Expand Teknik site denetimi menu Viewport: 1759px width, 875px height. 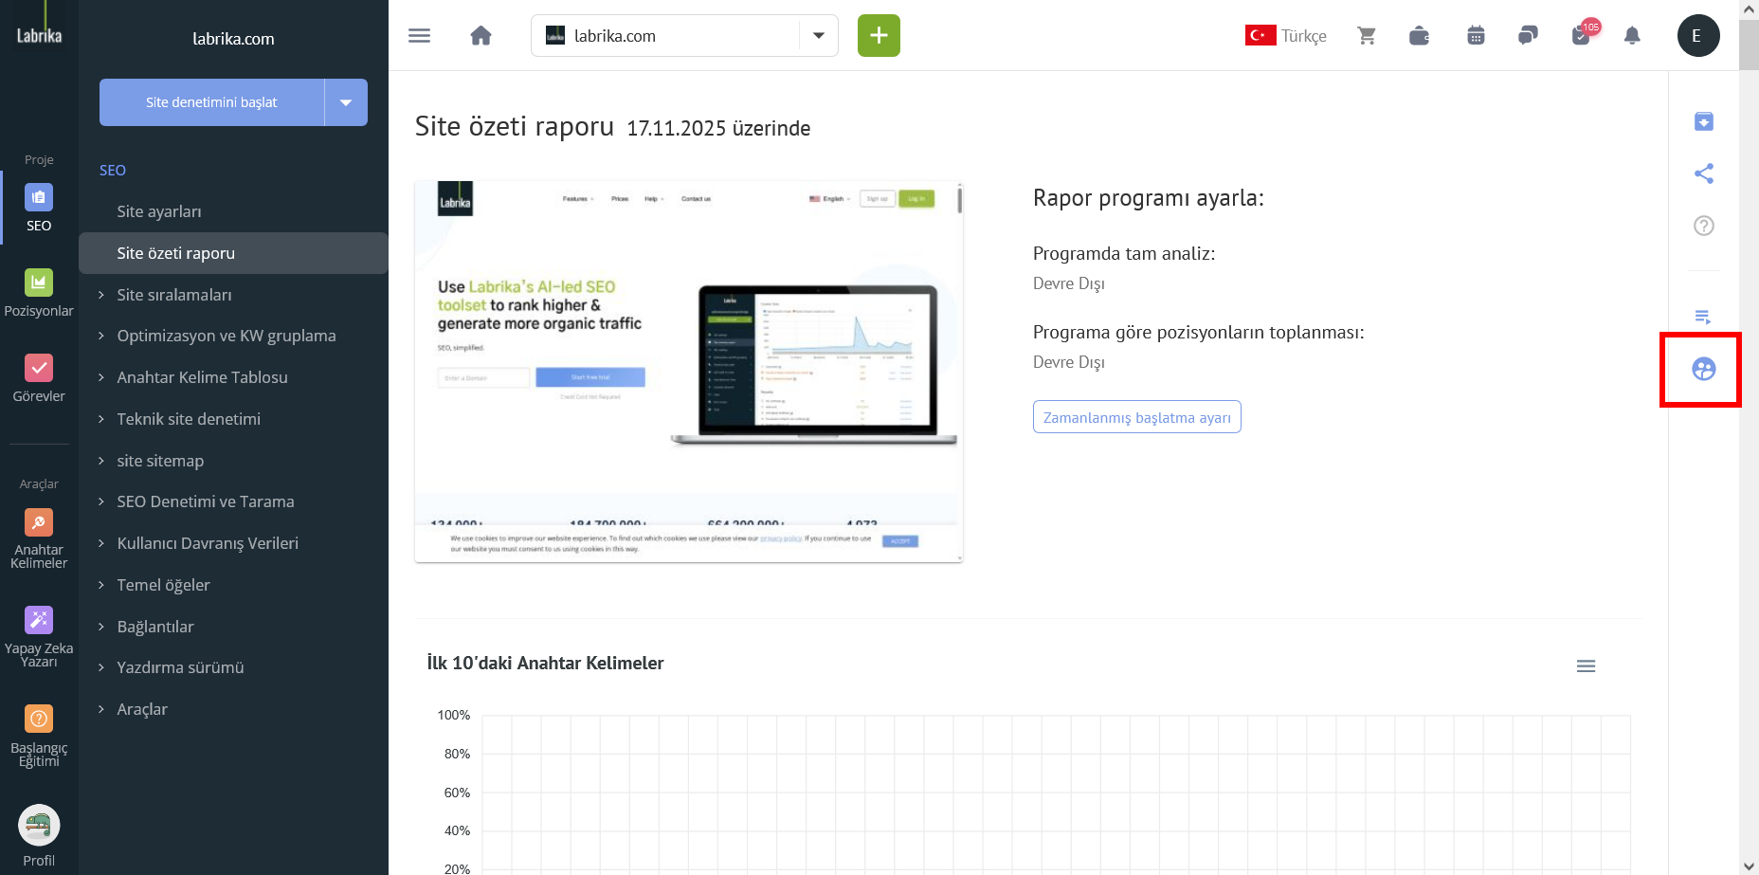coord(189,419)
